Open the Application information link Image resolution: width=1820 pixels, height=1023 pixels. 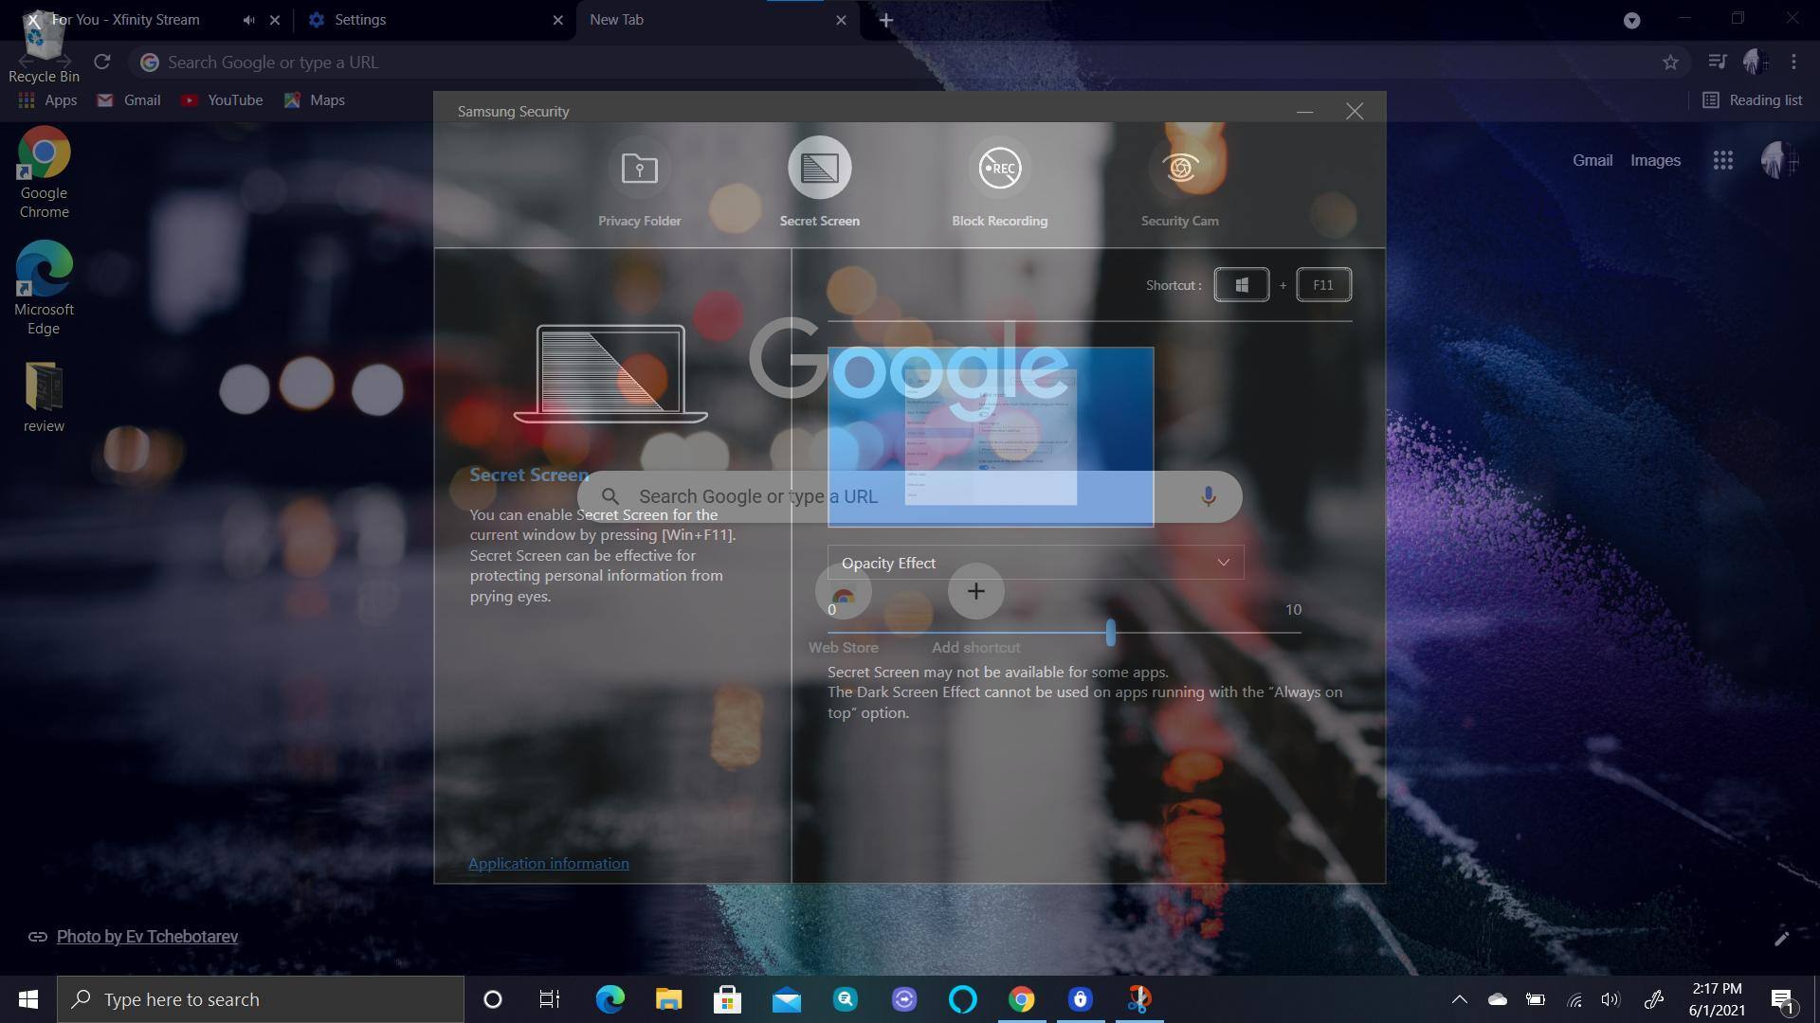point(548,863)
